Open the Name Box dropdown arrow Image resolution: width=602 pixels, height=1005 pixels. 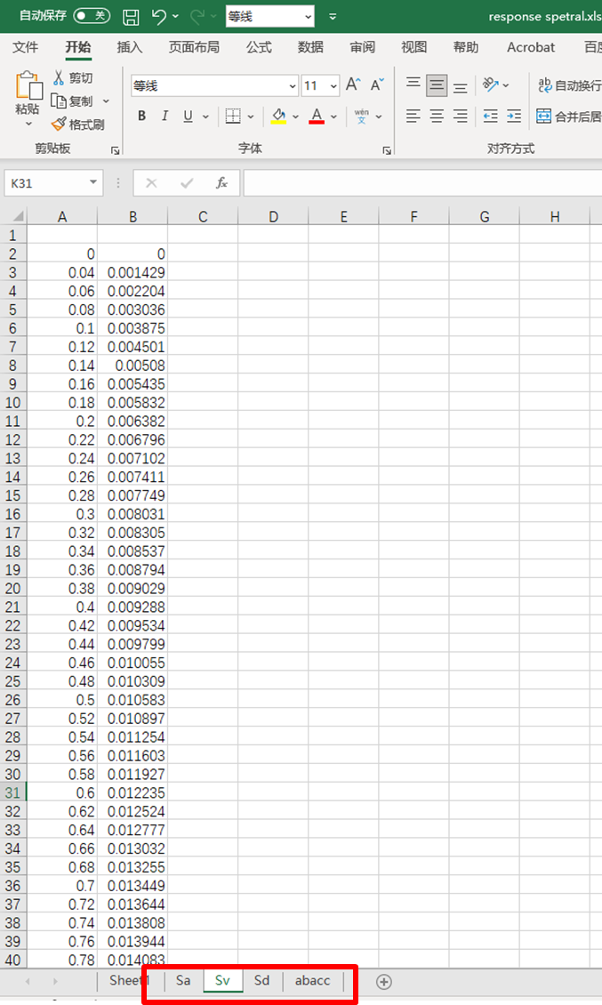click(x=93, y=183)
